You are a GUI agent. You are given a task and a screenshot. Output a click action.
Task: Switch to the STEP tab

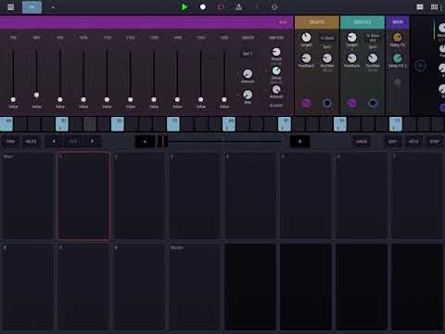pyautogui.click(x=435, y=142)
